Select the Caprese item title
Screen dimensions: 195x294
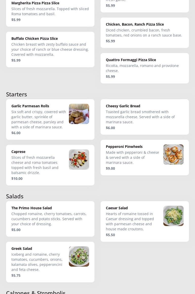[x=18, y=152]
